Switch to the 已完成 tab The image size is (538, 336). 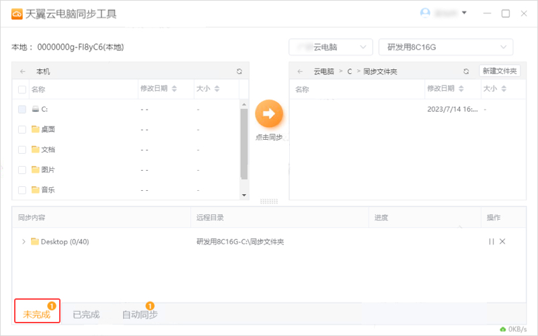pos(86,314)
